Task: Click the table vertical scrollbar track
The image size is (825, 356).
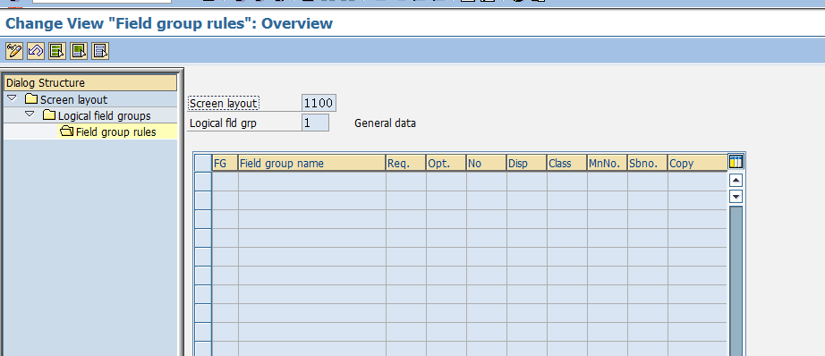Action: pos(736,281)
